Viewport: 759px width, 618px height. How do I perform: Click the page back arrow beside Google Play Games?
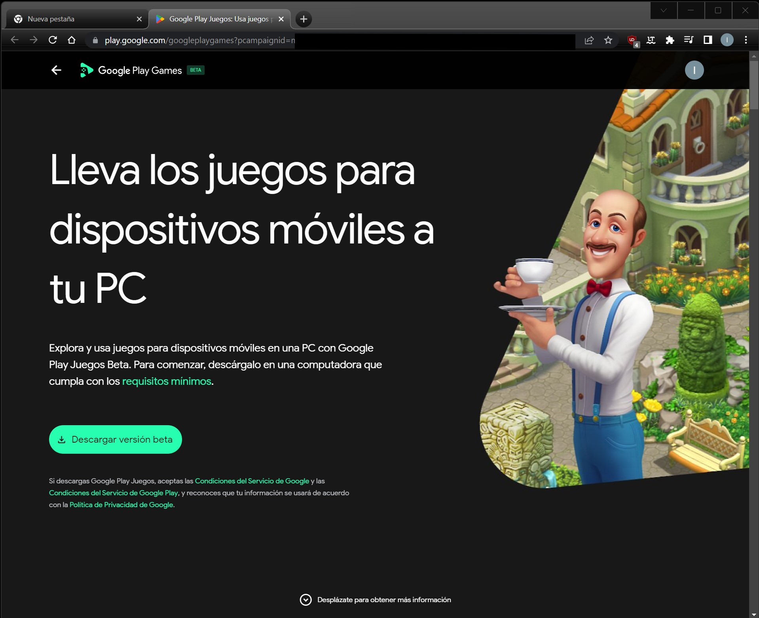[56, 70]
